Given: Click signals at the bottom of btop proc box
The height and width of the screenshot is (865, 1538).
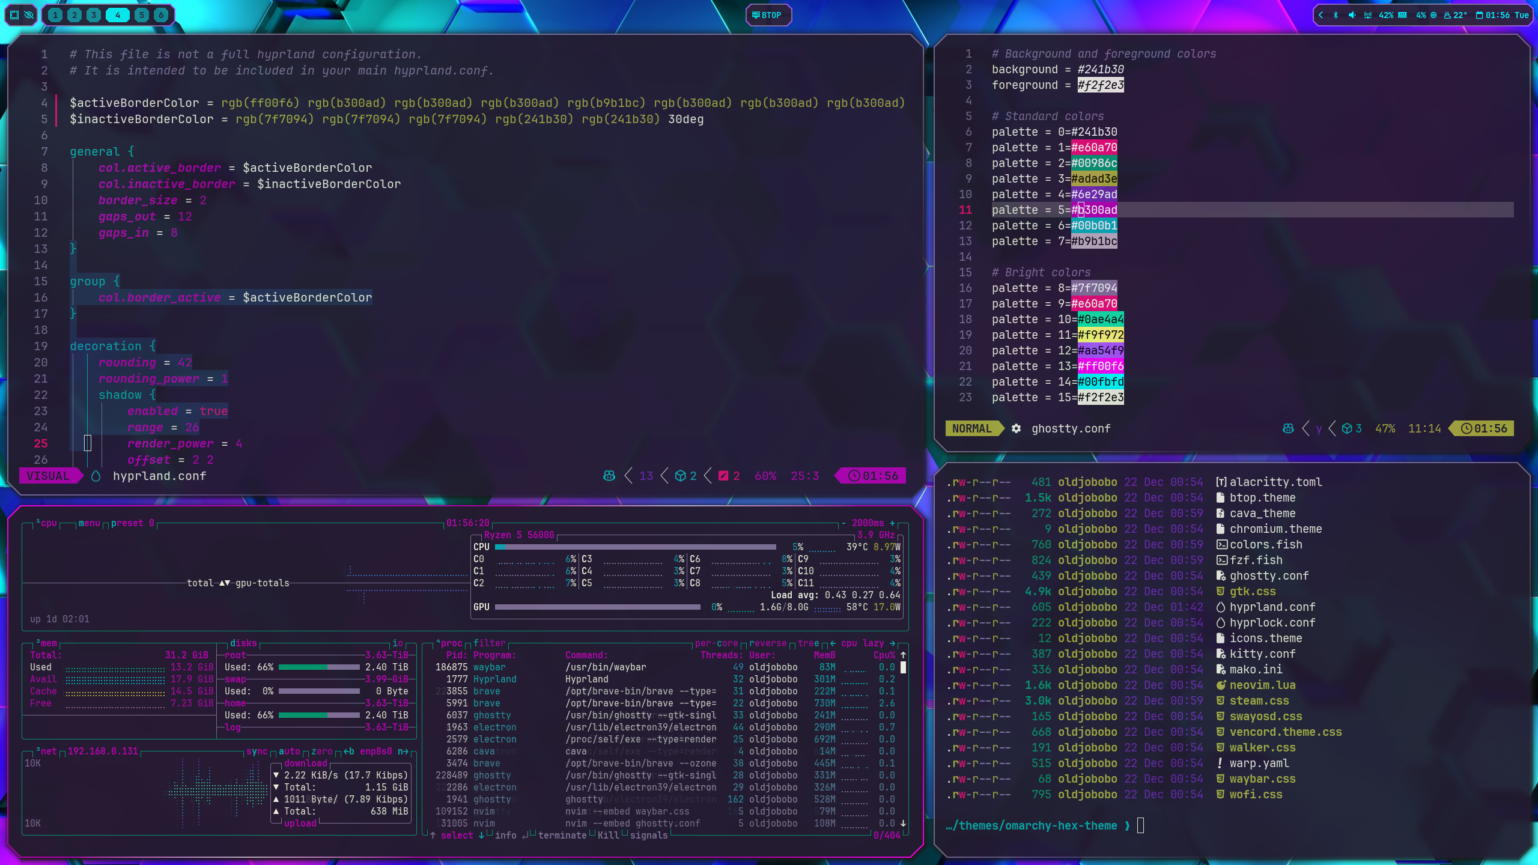Looking at the screenshot, I should pos(649,836).
